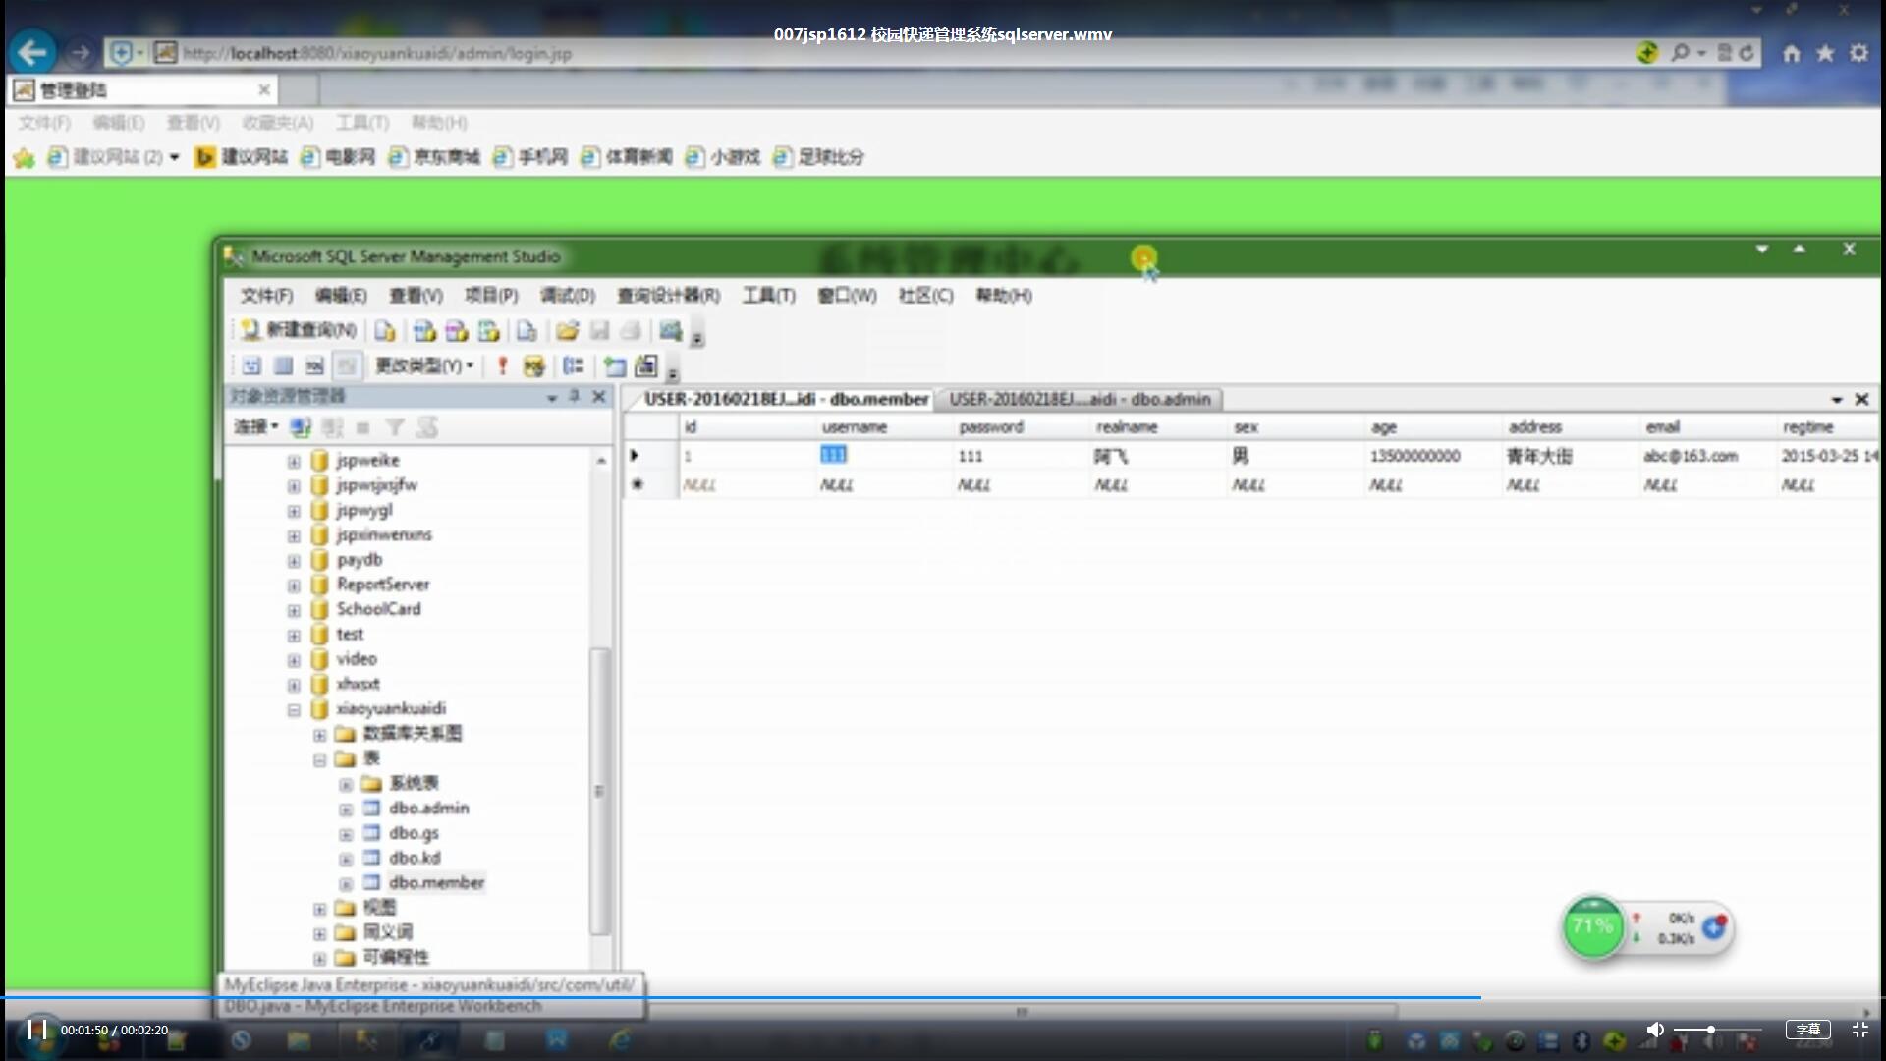Image resolution: width=1886 pixels, height=1061 pixels.
Task: Exit fullscreen with the shrink icon
Action: pyautogui.click(x=1859, y=1030)
